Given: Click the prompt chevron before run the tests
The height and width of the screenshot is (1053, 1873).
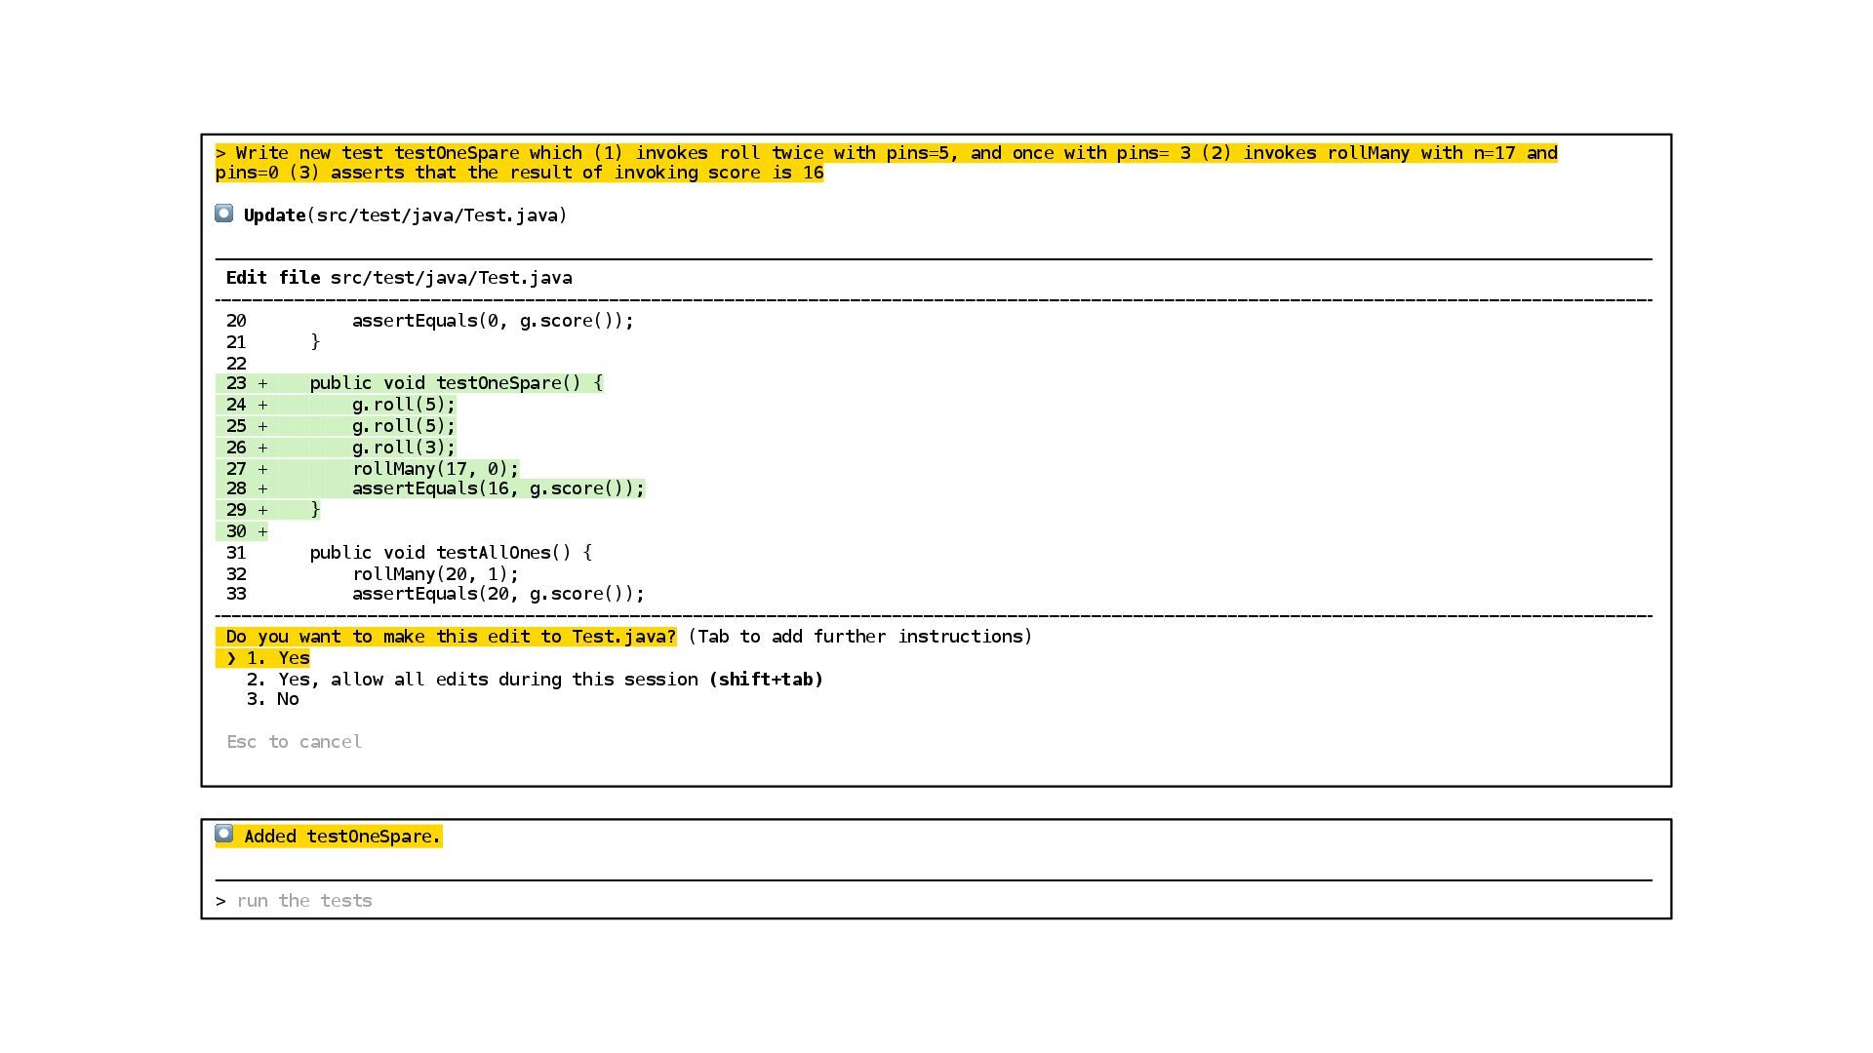Looking at the screenshot, I should 221,901.
